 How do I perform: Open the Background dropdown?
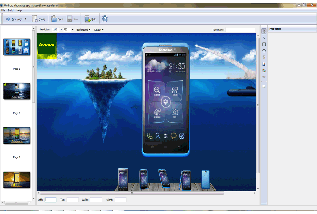pos(83,30)
